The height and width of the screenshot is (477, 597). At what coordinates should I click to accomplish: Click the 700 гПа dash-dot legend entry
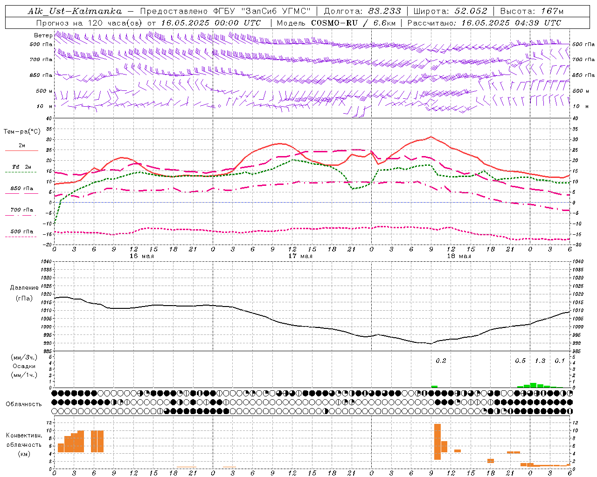click(21, 210)
